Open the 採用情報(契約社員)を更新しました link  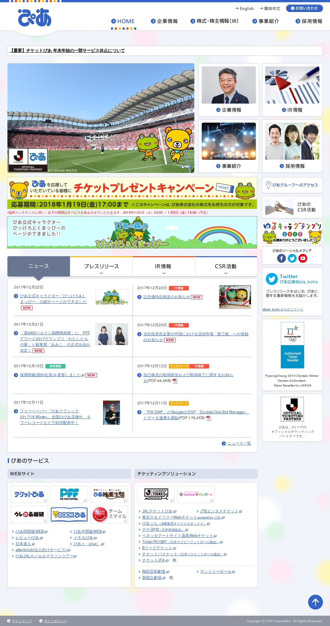pos(50,375)
